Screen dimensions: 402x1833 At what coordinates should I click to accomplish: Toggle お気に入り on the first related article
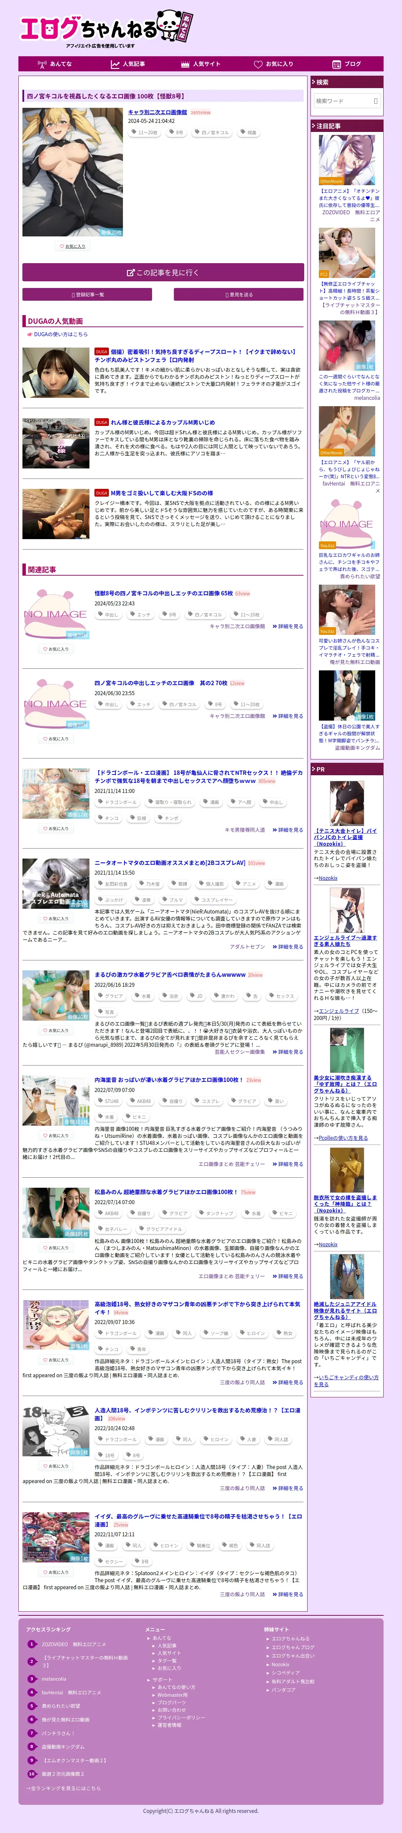pyautogui.click(x=56, y=649)
